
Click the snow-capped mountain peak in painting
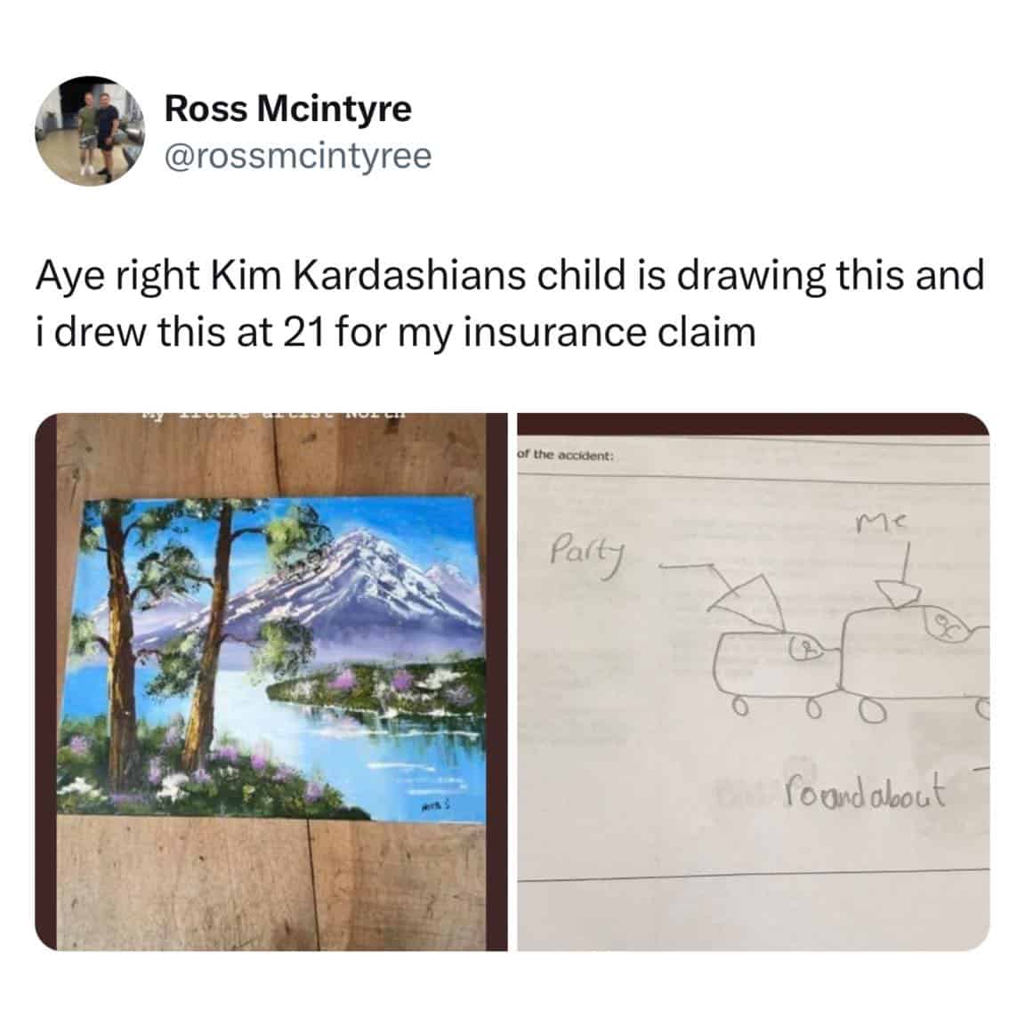(x=367, y=550)
